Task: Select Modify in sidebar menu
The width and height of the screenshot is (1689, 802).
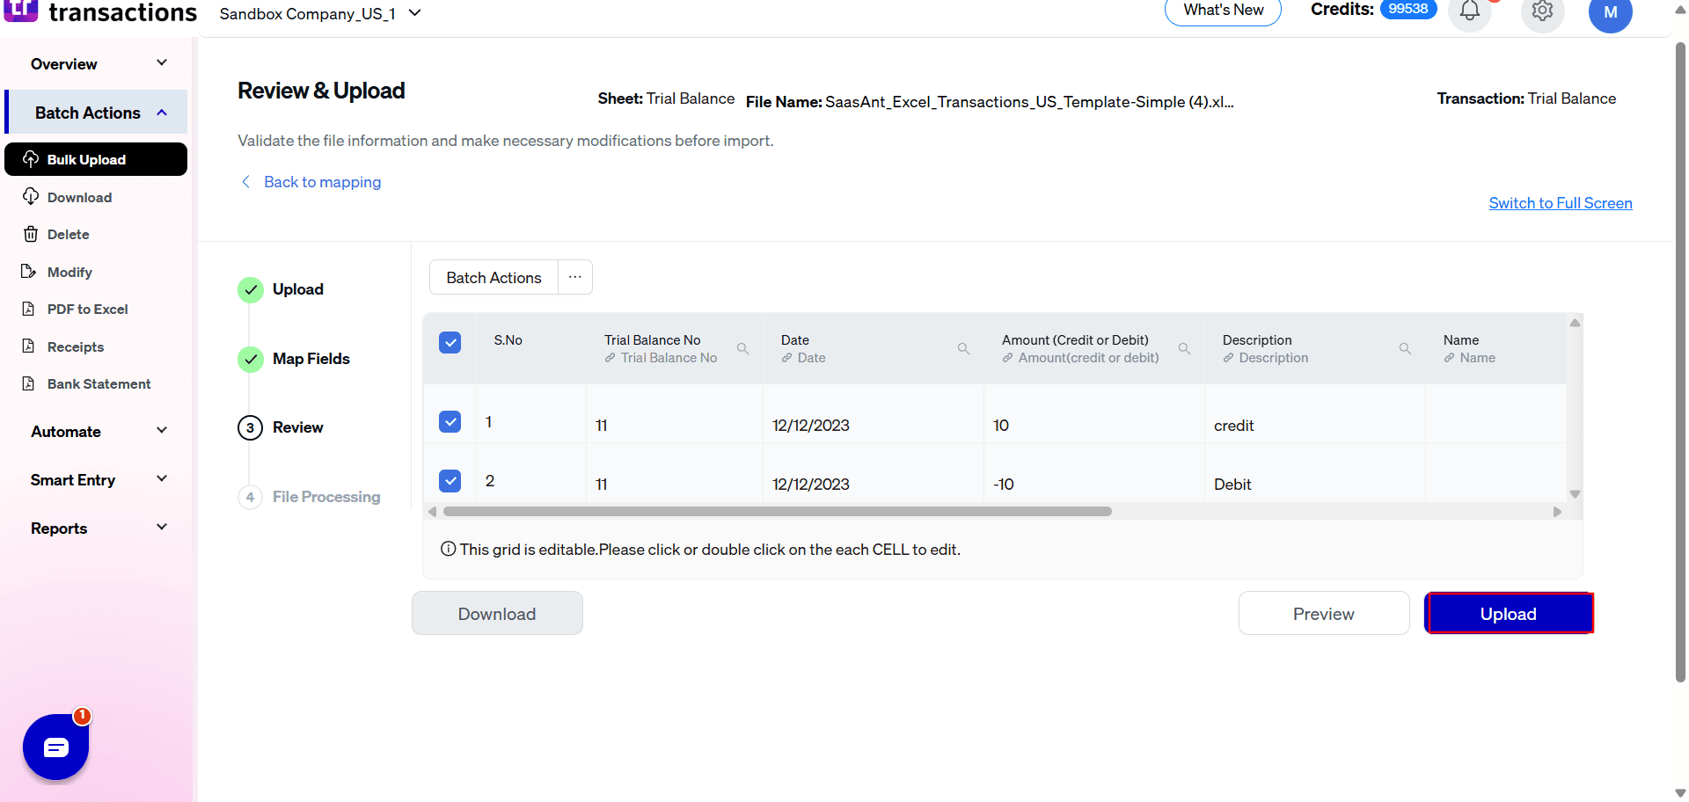Action: (x=69, y=272)
